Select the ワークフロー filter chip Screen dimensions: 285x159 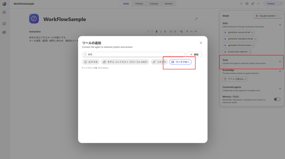pos(180,62)
